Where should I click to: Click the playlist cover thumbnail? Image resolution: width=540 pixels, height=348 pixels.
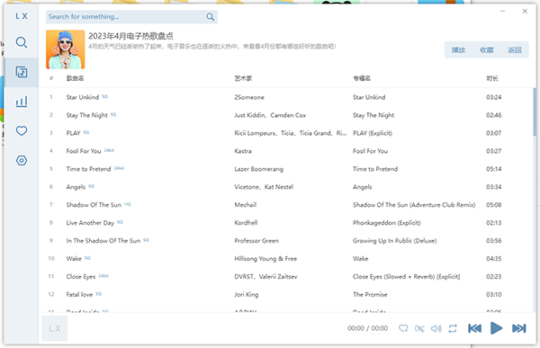[x=66, y=49]
